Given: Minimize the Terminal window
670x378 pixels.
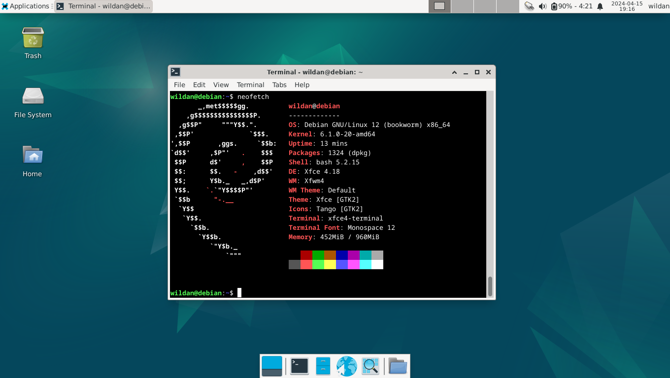Looking at the screenshot, I should (x=466, y=72).
